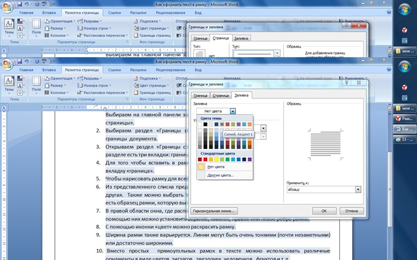The height and width of the screenshot is (260, 417).
Task: Click Границы страниц in the lower window ribbon
Action: click(152, 92)
